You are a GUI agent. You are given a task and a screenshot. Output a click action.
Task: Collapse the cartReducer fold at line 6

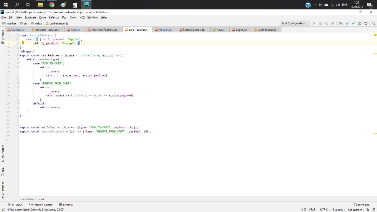[x=18, y=55]
